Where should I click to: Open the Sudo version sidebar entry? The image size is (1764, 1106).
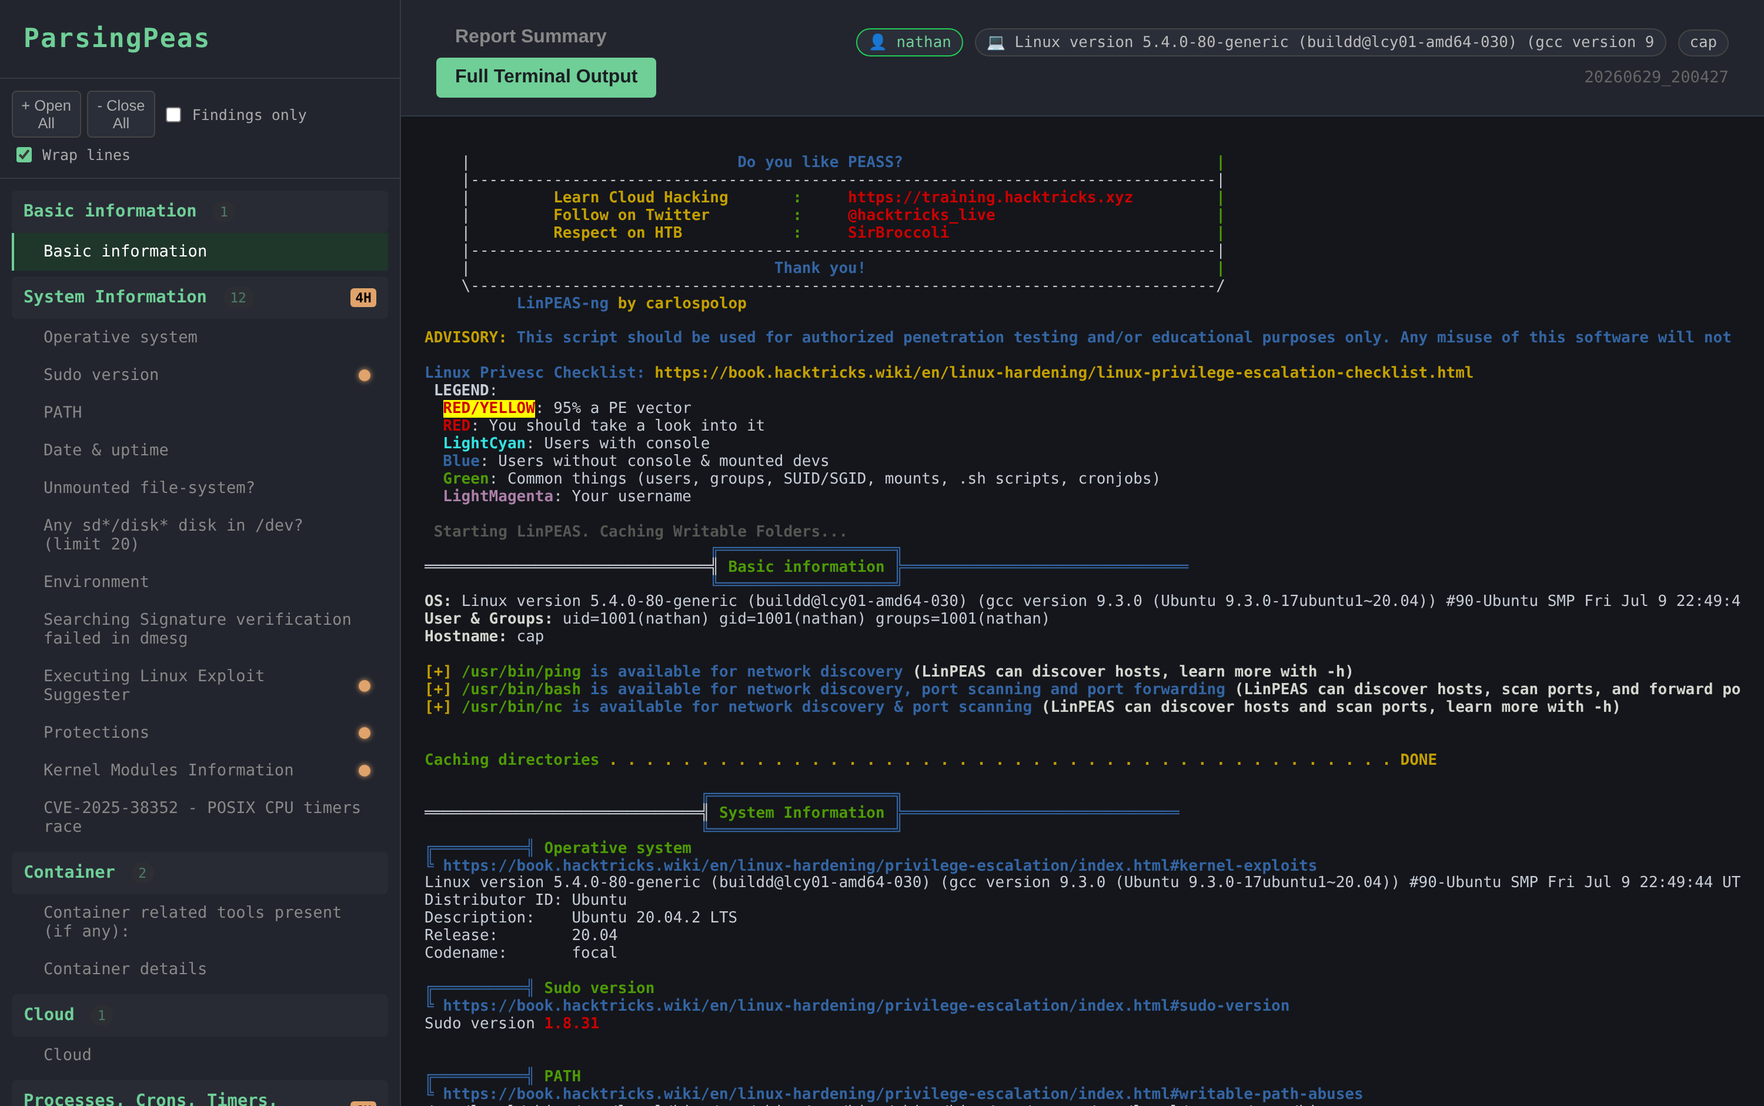(199, 375)
